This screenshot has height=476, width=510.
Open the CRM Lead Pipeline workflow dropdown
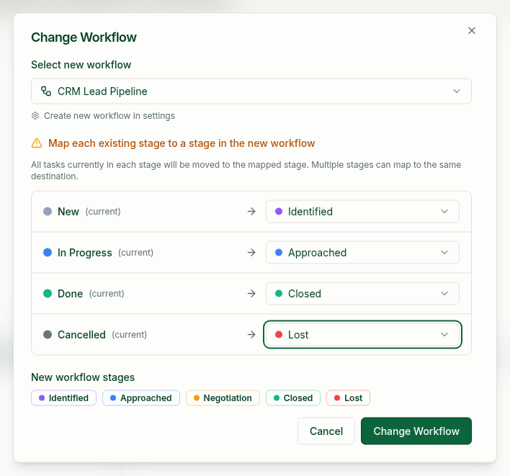[251, 91]
